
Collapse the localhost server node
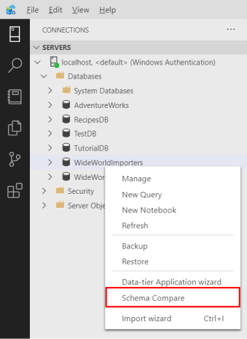tap(38, 62)
